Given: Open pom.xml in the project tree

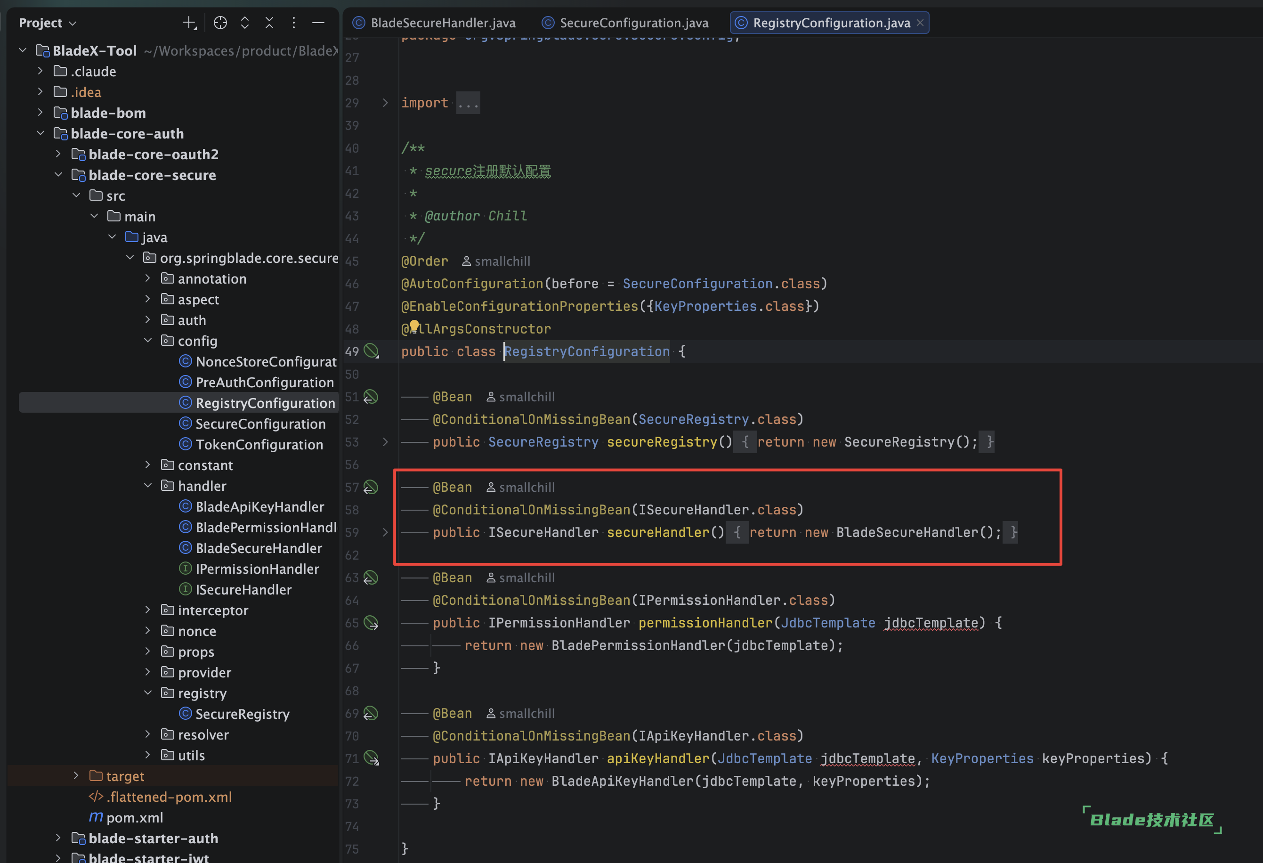Looking at the screenshot, I should click(134, 817).
